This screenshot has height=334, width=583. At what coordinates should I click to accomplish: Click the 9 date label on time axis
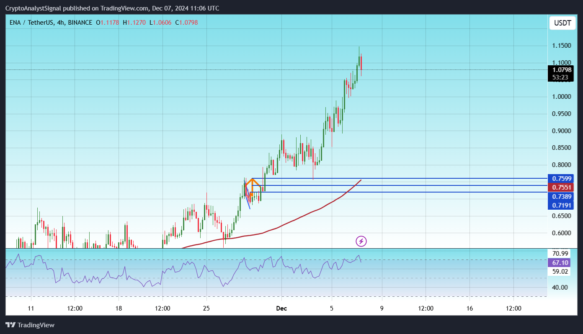pos(382,309)
